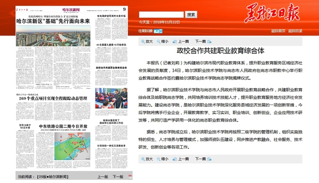The image size is (319, 183).
Task: Click the zoom-out magnifier icon in bottom toolbar
Action: [158, 159]
